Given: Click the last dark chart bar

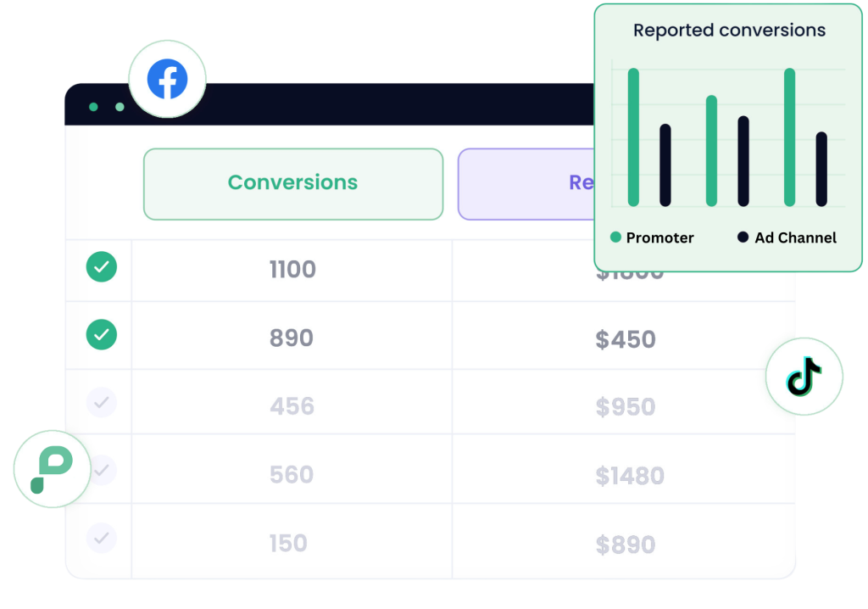Looking at the screenshot, I should pos(821,170).
